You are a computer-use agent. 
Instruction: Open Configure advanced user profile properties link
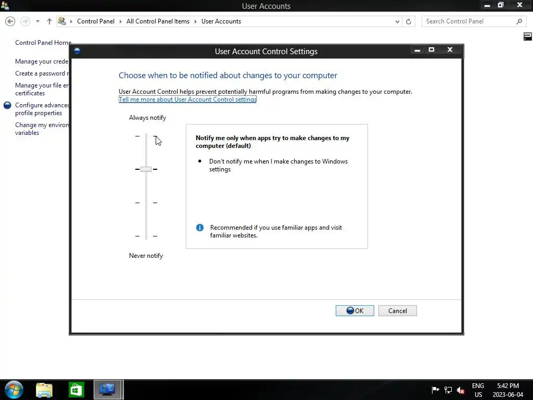click(42, 109)
